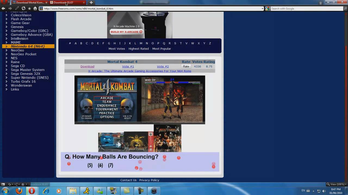Screen dimensions: 348x195
Task: Launch Firefox from the taskbar
Action: tap(19, 191)
